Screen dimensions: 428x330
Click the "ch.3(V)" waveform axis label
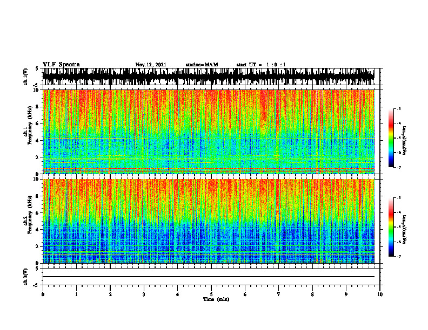click(x=26, y=277)
